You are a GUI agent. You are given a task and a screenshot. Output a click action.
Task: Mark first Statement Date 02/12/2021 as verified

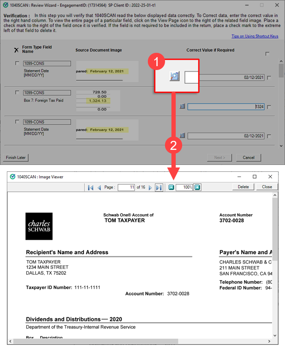point(269,78)
